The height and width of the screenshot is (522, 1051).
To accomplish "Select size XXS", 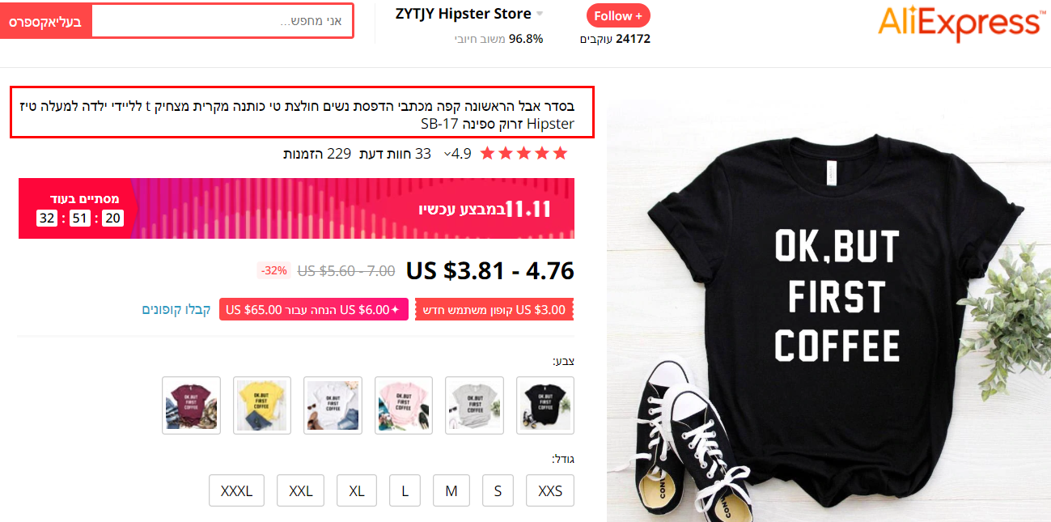I will pyautogui.click(x=550, y=490).
